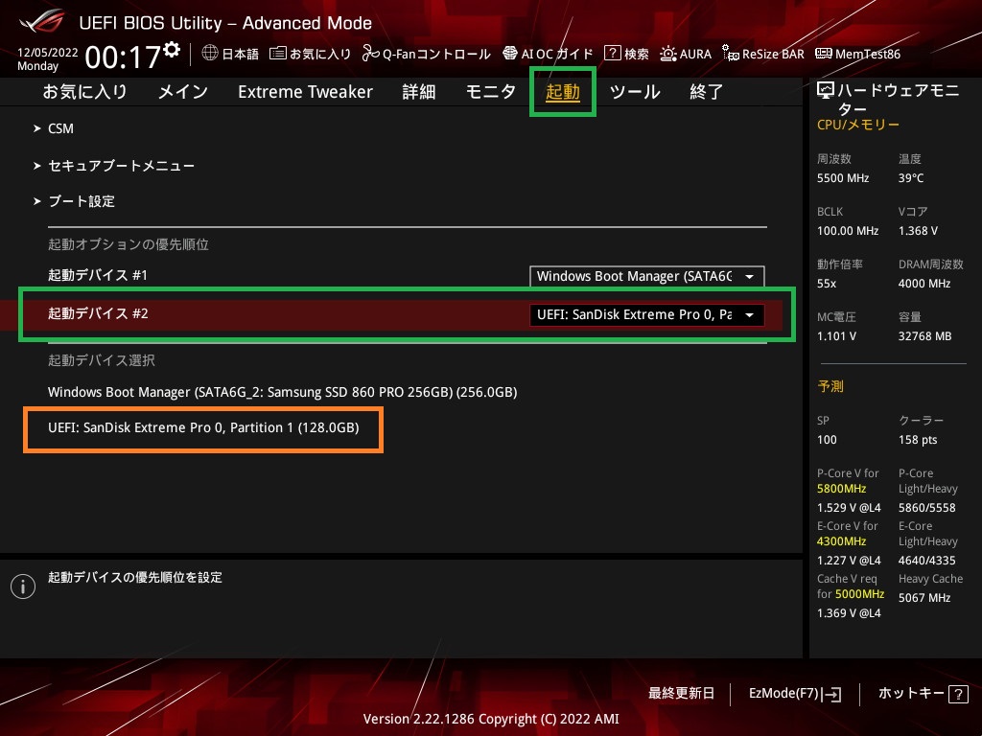
Task: Open Q-Fan control fan icon
Action: [x=371, y=54]
